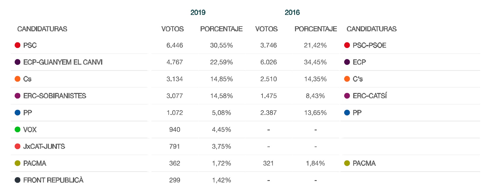Click the green dot next to VOX
The width and height of the screenshot is (503, 188).
pyautogui.click(x=18, y=130)
